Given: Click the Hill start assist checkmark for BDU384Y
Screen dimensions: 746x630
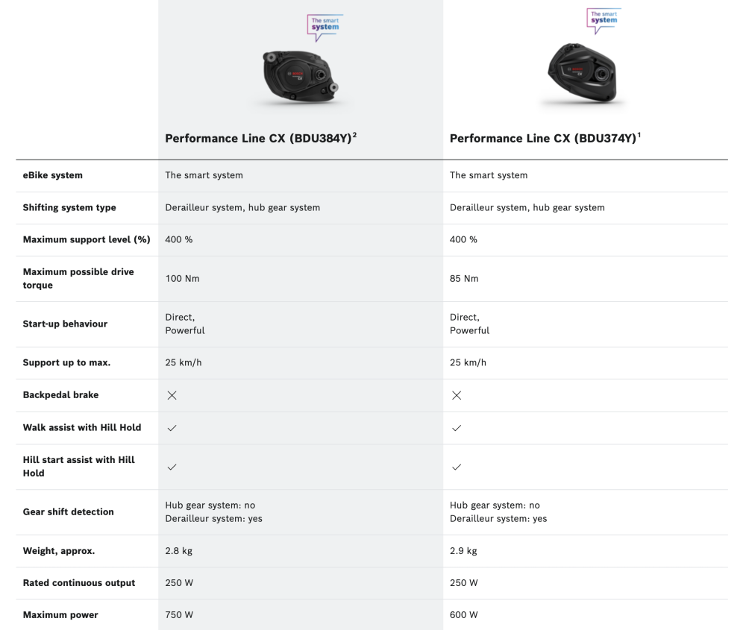Looking at the screenshot, I should tap(172, 467).
